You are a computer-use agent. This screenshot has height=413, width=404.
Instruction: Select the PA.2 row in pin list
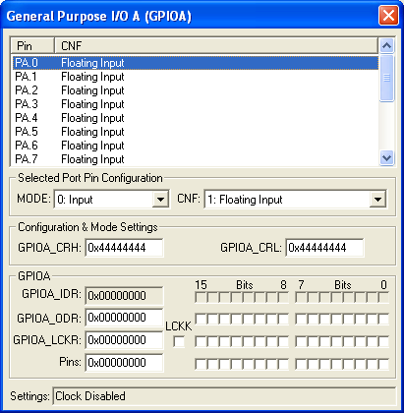pos(196,90)
